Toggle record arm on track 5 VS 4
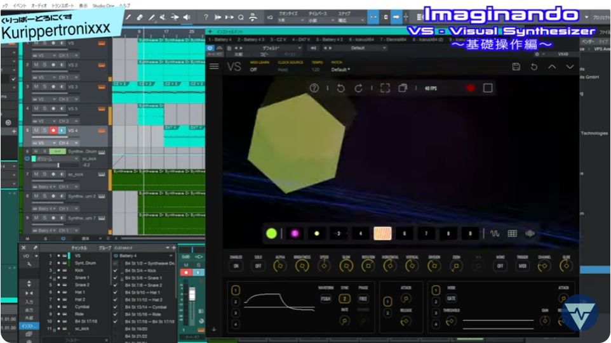Viewport: 611px width, 343px height. [x=53, y=130]
